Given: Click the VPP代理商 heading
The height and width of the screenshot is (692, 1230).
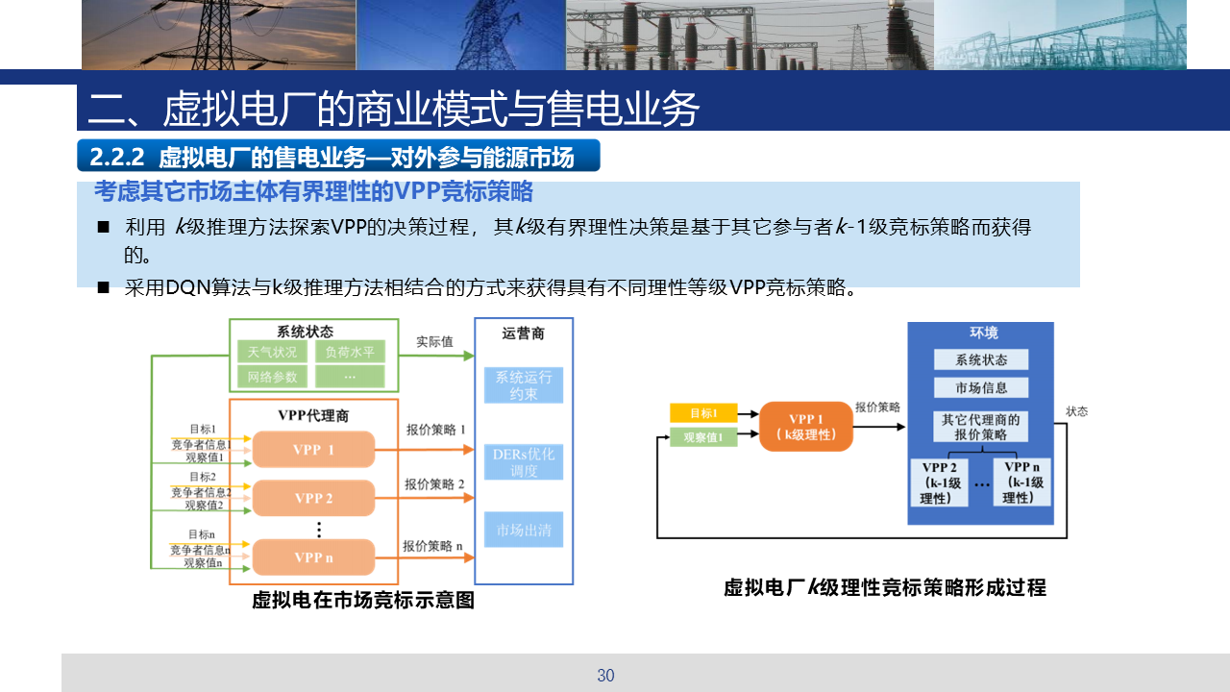Looking at the screenshot, I should click(x=313, y=415).
